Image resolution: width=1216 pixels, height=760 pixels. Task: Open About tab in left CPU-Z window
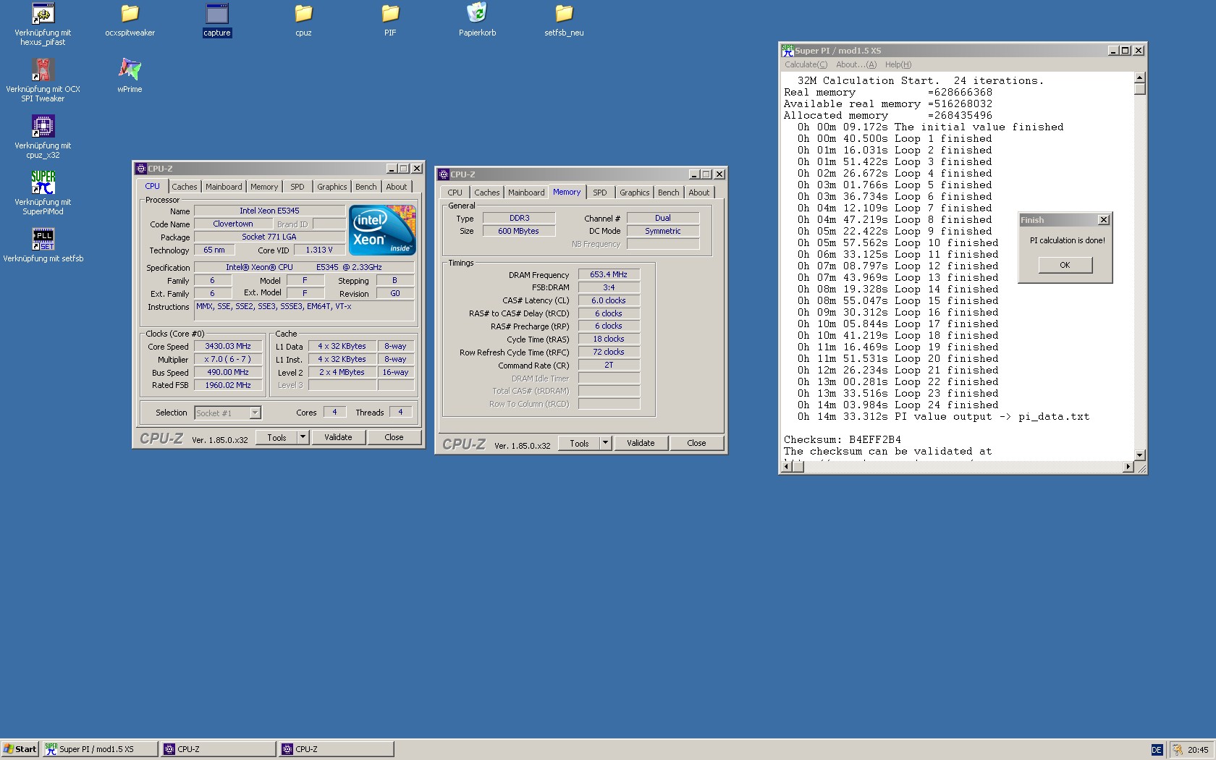(397, 187)
